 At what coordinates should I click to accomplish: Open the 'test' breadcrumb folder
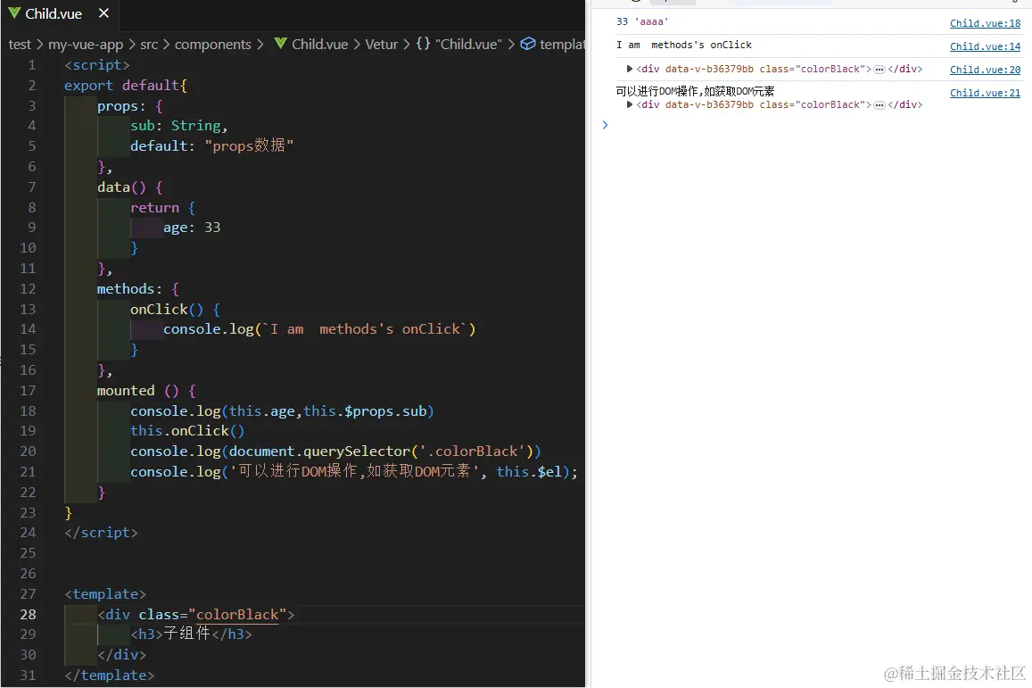tap(20, 44)
